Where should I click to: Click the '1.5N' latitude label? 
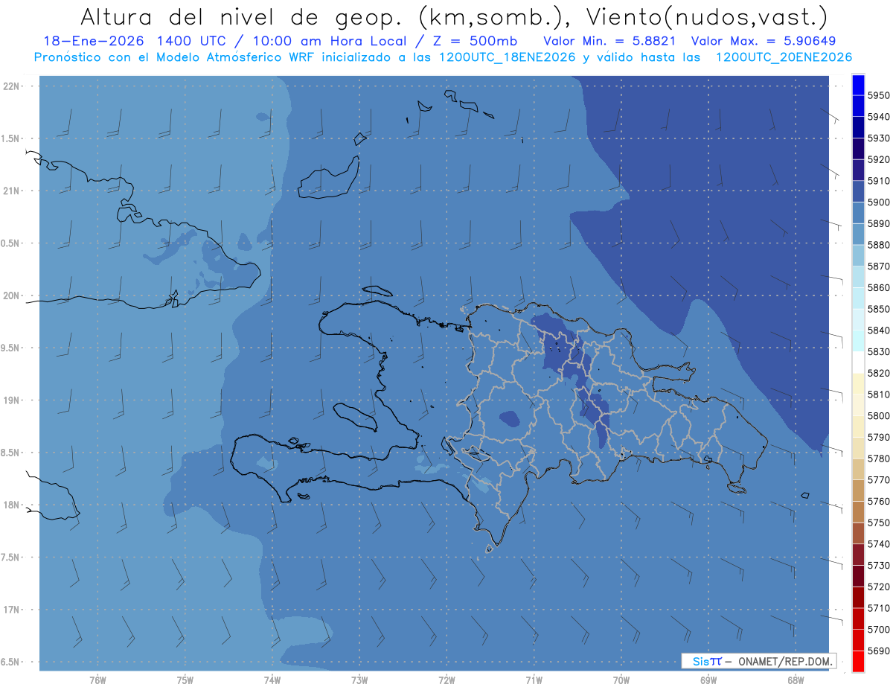click(10, 138)
